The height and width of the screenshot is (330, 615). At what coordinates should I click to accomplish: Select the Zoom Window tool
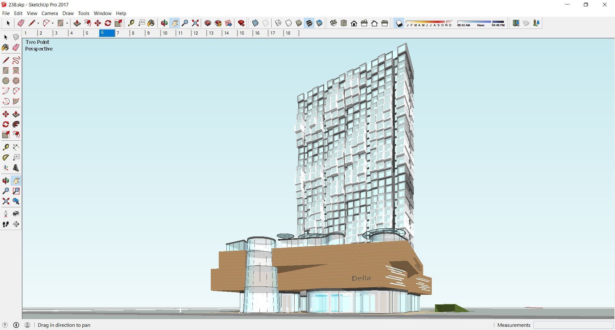tap(16, 191)
